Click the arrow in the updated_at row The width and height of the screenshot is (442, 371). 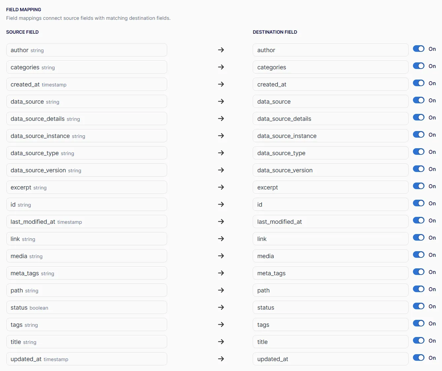221,359
